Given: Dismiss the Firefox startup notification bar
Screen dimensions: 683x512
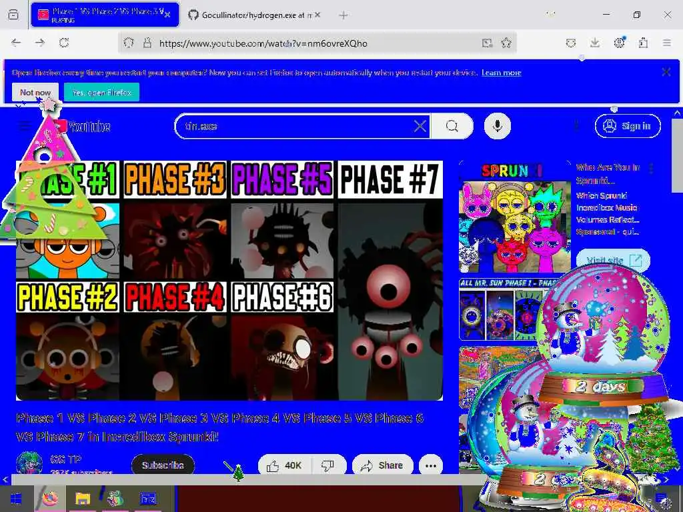Looking at the screenshot, I should [x=666, y=72].
